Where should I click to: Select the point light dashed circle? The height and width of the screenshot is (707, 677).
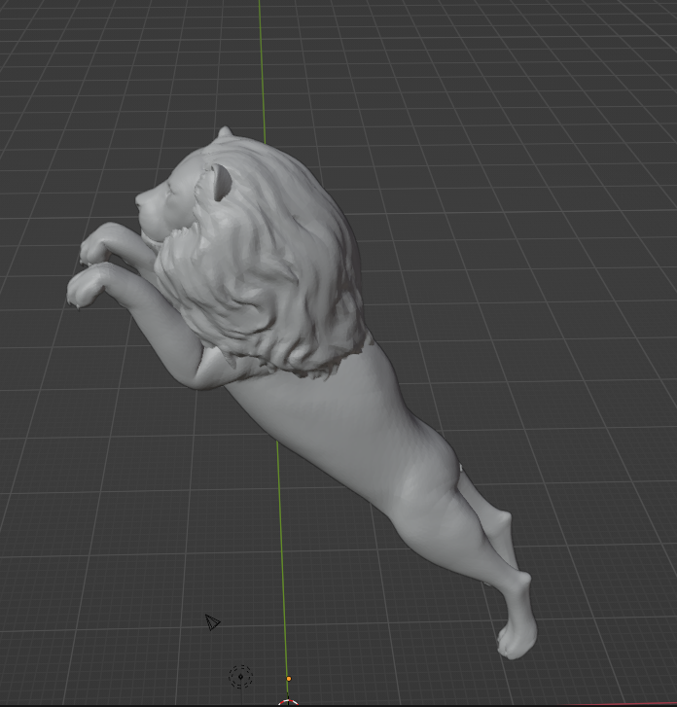tap(240, 676)
